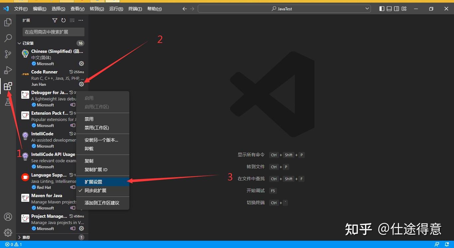The width and height of the screenshot is (454, 248).
Task: Open the extensions panel more actions (...)
Action: (81, 20)
